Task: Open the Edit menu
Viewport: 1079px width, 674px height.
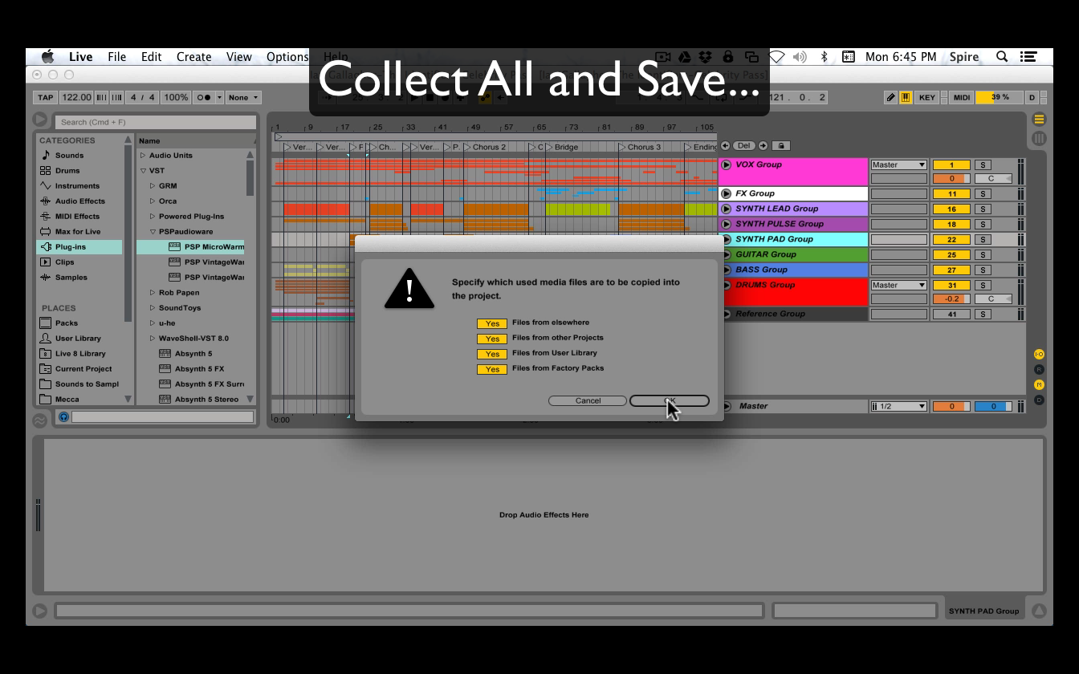Action: (x=152, y=57)
